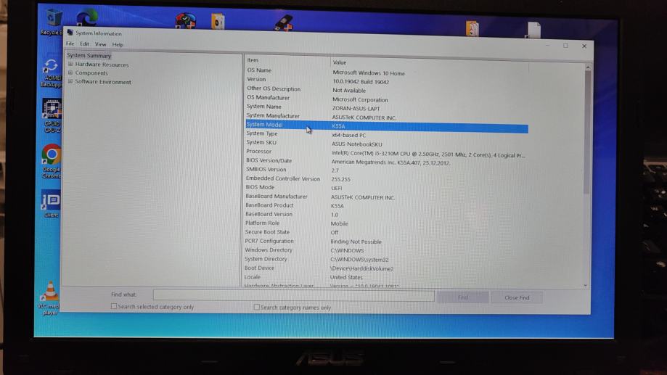Select the System Directory row
Screen dimensions: 667x375
tap(387, 259)
